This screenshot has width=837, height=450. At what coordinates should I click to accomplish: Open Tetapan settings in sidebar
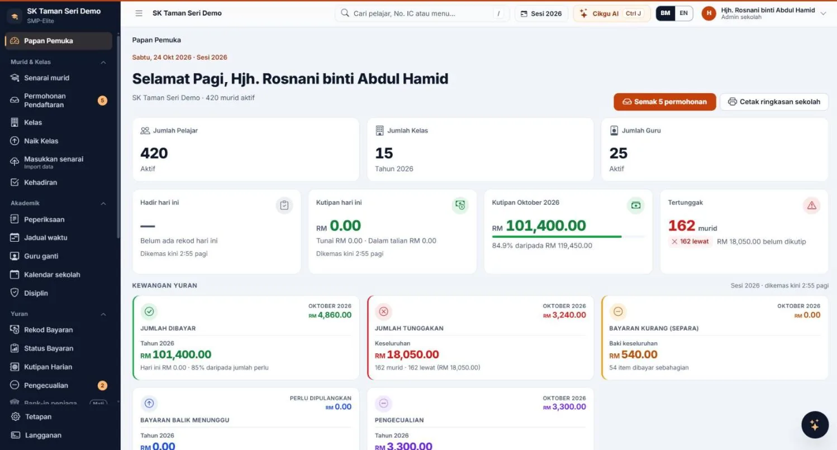point(58,417)
